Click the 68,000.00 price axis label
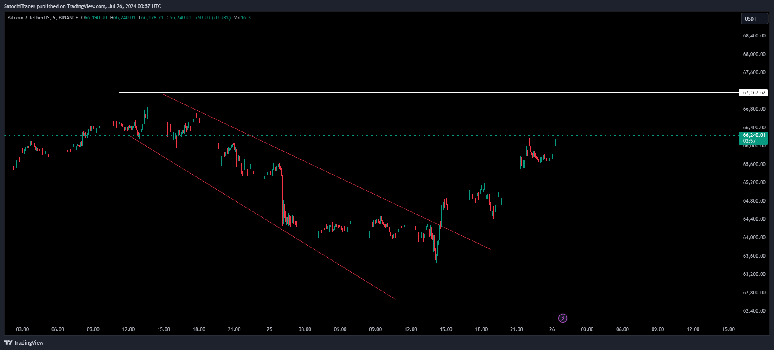 coord(754,54)
